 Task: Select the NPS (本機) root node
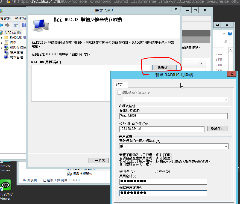[x=11, y=33]
